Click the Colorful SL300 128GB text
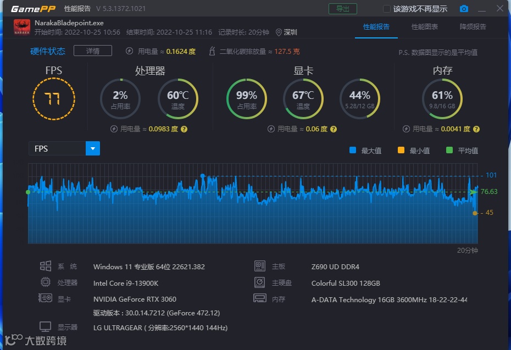 [x=346, y=283]
